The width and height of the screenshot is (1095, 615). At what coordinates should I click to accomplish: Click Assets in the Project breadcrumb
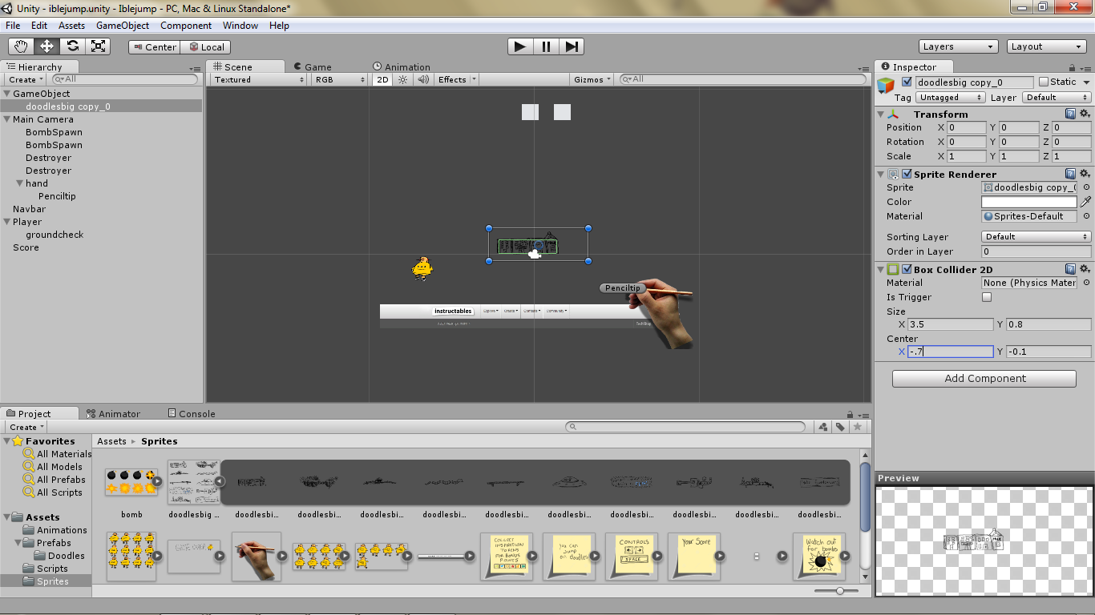(111, 441)
